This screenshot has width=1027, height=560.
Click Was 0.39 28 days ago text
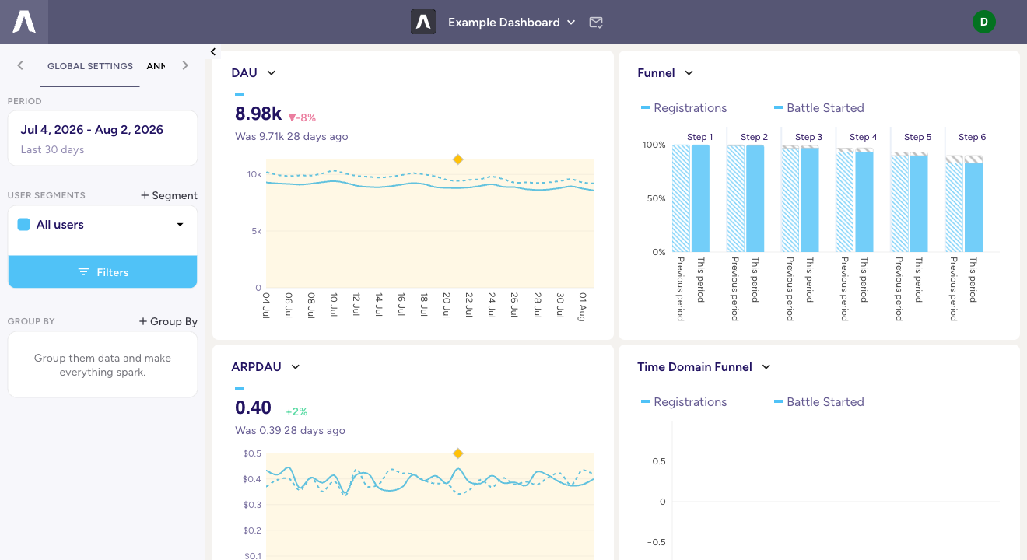tap(290, 430)
